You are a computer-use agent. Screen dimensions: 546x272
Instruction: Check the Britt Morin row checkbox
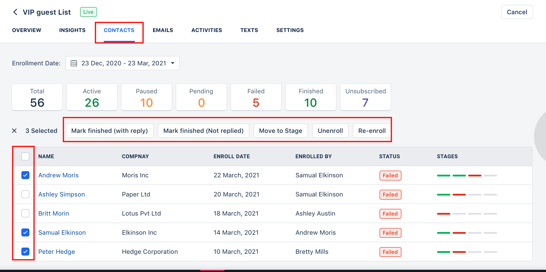click(25, 213)
